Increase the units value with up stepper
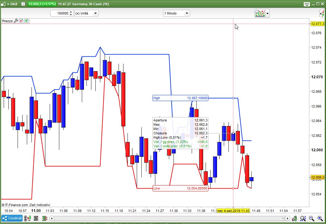The image size is (326, 224). (x=71, y=12)
